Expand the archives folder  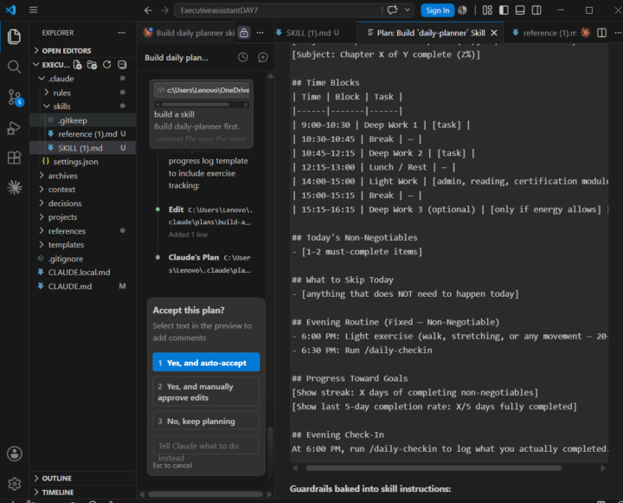pos(62,176)
